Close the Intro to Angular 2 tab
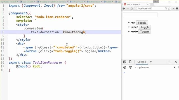Screen dimensions: 179x100 [148, 4]
